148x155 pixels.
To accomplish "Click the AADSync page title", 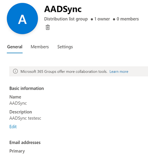I will pyautogui.click(x=63, y=9).
